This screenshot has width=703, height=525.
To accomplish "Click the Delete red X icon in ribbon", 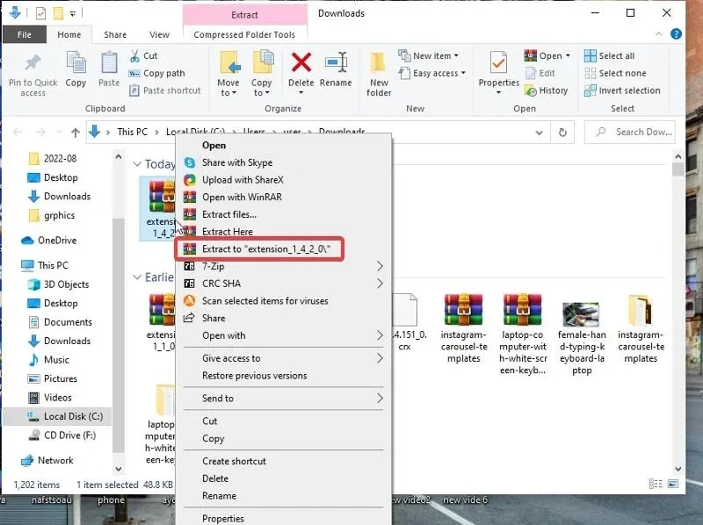I will coord(301,62).
